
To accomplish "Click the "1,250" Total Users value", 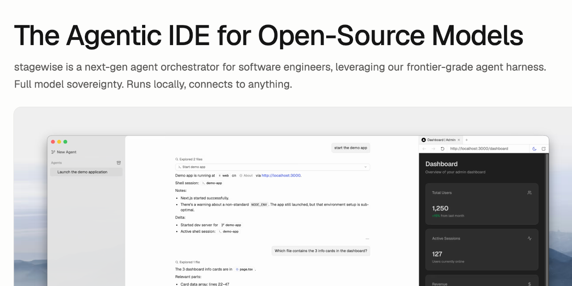I will click(x=440, y=208).
